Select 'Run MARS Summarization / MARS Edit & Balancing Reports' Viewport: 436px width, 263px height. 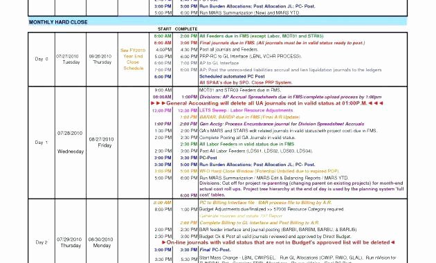pyautogui.click(x=274, y=178)
